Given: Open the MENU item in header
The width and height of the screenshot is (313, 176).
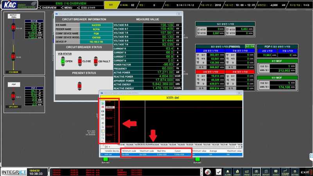Looking at the screenshot, I should coord(67,7).
